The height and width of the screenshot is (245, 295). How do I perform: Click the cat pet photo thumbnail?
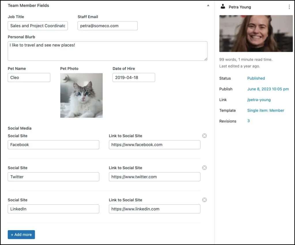[81, 95]
